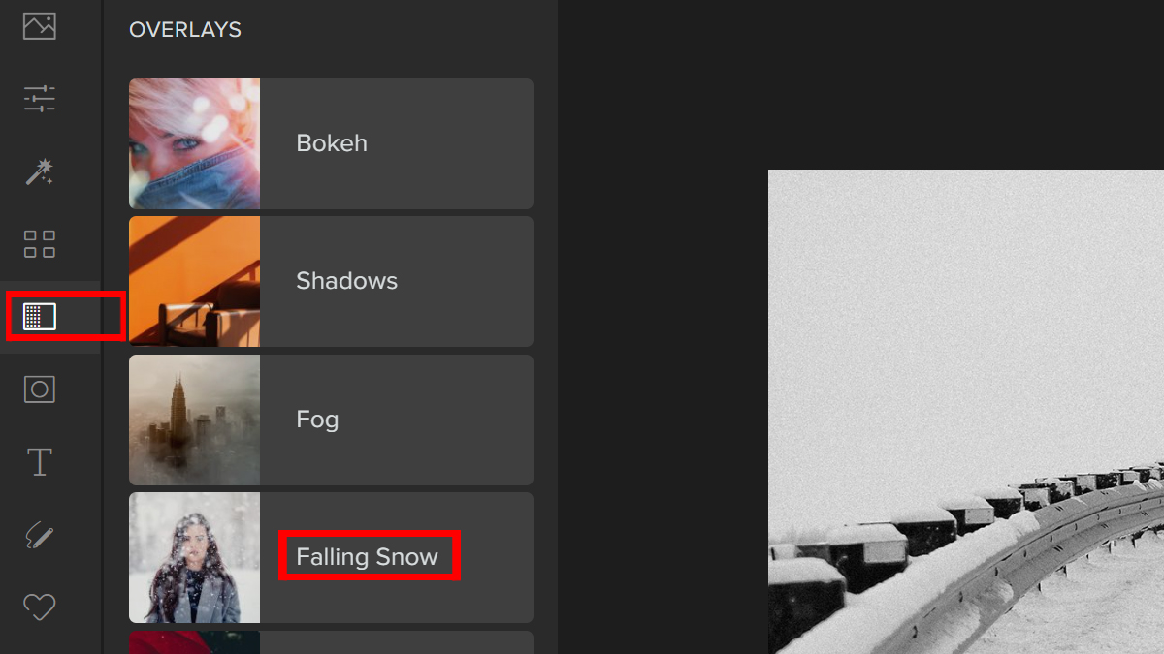Screen dimensions: 1164x654
Task: Click the OVERLAYS panel heading
Action: [x=185, y=30]
